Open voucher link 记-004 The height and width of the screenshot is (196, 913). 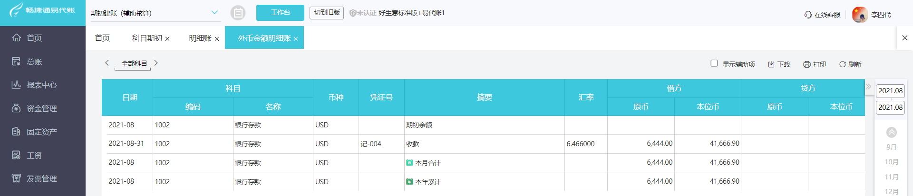370,144
